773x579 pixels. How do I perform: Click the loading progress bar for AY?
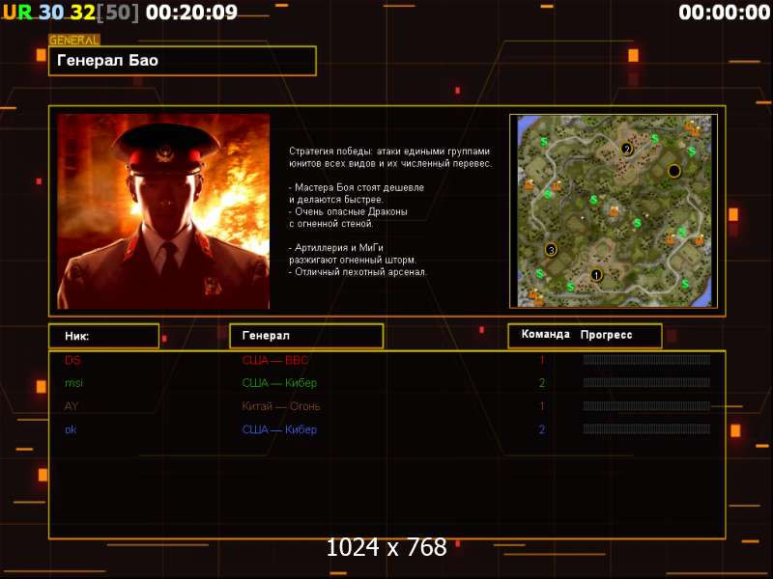646,405
